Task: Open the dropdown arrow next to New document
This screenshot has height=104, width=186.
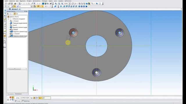Action: 8,4
